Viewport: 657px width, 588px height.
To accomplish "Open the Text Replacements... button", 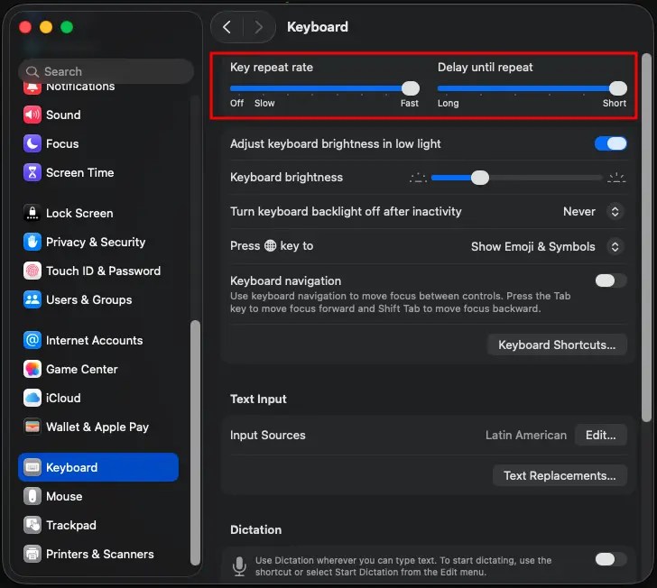I will [560, 476].
